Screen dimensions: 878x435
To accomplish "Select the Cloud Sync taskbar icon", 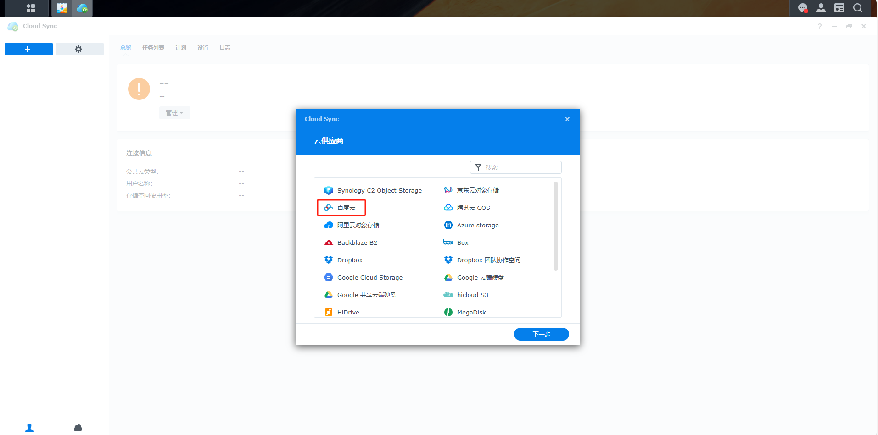I will (x=82, y=8).
